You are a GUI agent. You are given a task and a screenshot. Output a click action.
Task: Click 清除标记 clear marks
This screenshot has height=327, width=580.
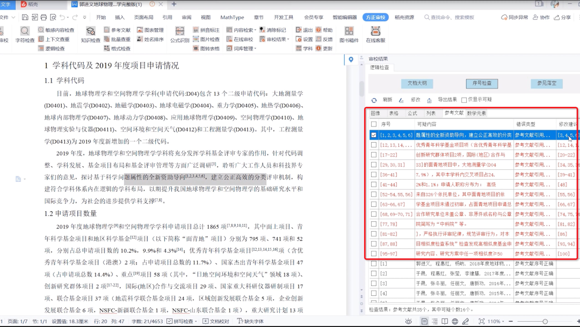tap(273, 30)
